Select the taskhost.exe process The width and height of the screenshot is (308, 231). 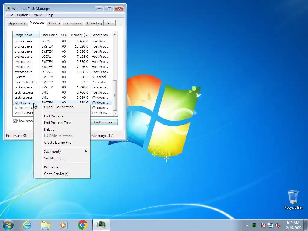[63, 92]
